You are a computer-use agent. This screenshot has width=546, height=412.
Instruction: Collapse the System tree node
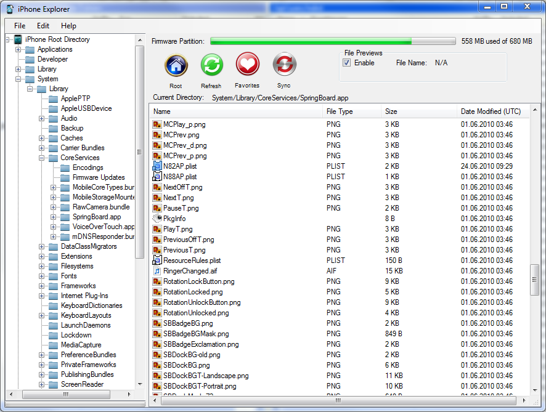[18, 79]
